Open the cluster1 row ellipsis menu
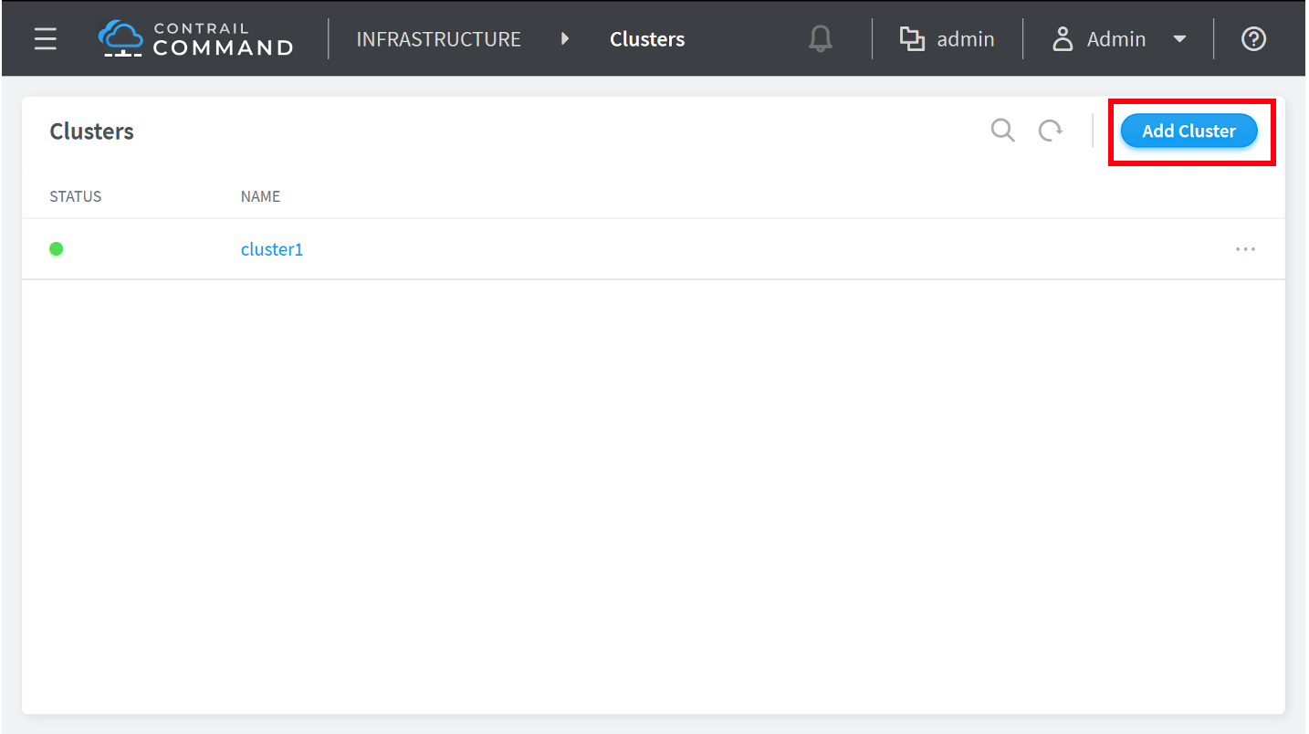Image resolution: width=1309 pixels, height=734 pixels. (1245, 249)
